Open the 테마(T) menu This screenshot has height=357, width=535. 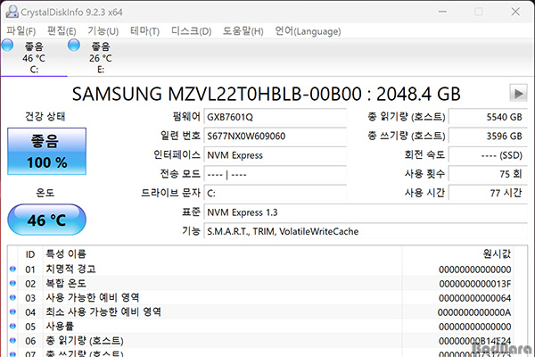point(144,31)
